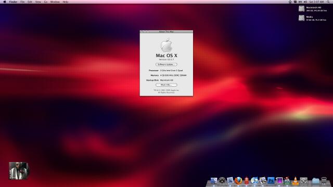Open the File menu
This screenshot has width=333, height=187.
coord(22,2)
